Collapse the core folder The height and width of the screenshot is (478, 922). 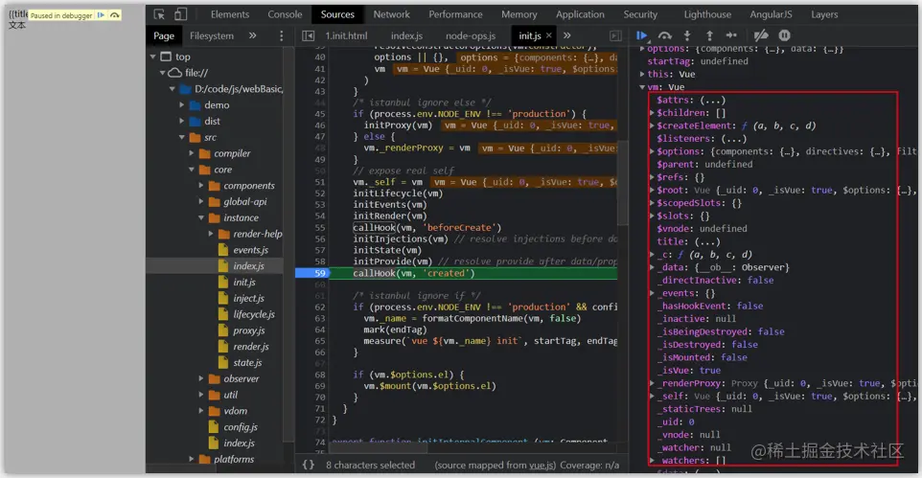[191, 170]
